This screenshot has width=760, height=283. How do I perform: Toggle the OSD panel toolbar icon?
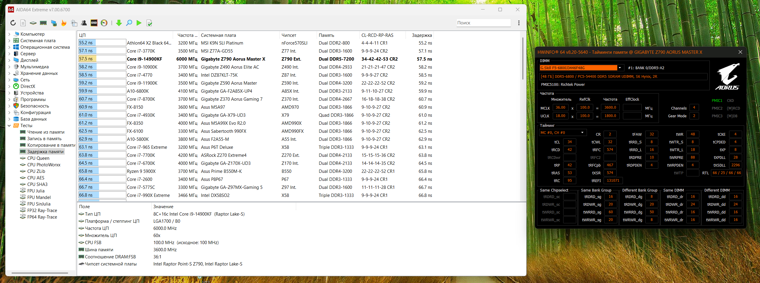click(x=94, y=23)
